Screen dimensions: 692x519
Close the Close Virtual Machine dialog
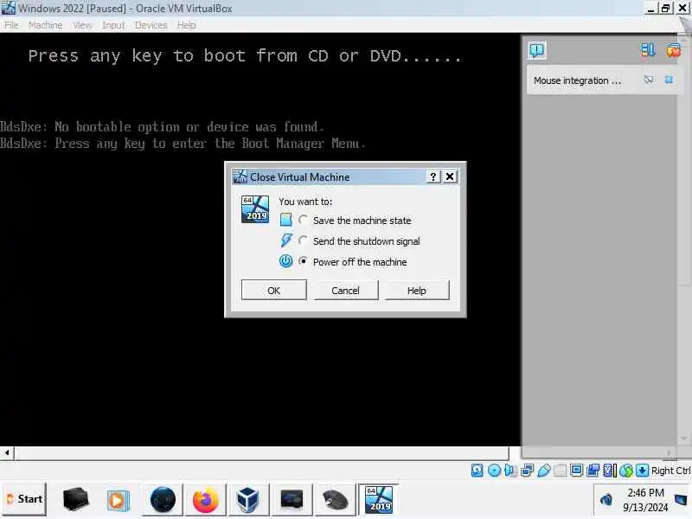tap(450, 177)
